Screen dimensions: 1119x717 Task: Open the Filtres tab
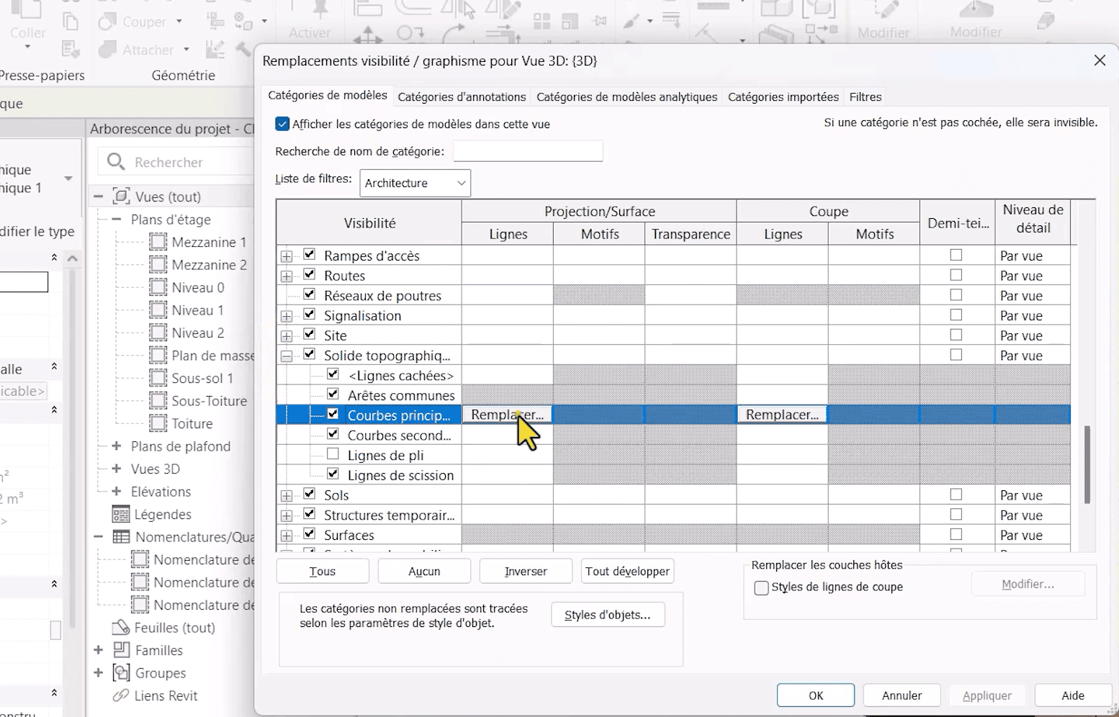click(x=865, y=96)
